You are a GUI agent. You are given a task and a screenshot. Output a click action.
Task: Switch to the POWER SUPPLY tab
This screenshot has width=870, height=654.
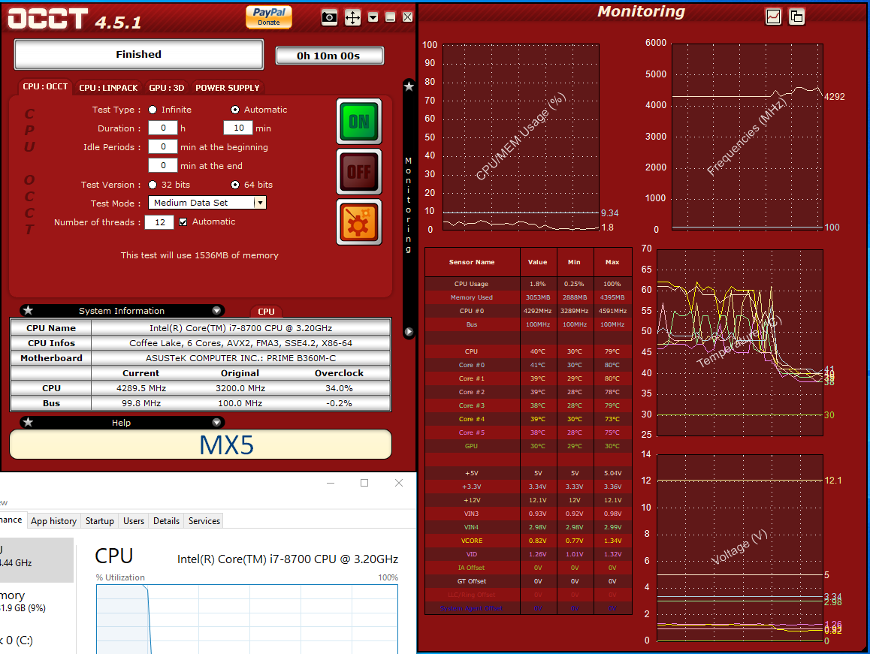[x=227, y=88]
